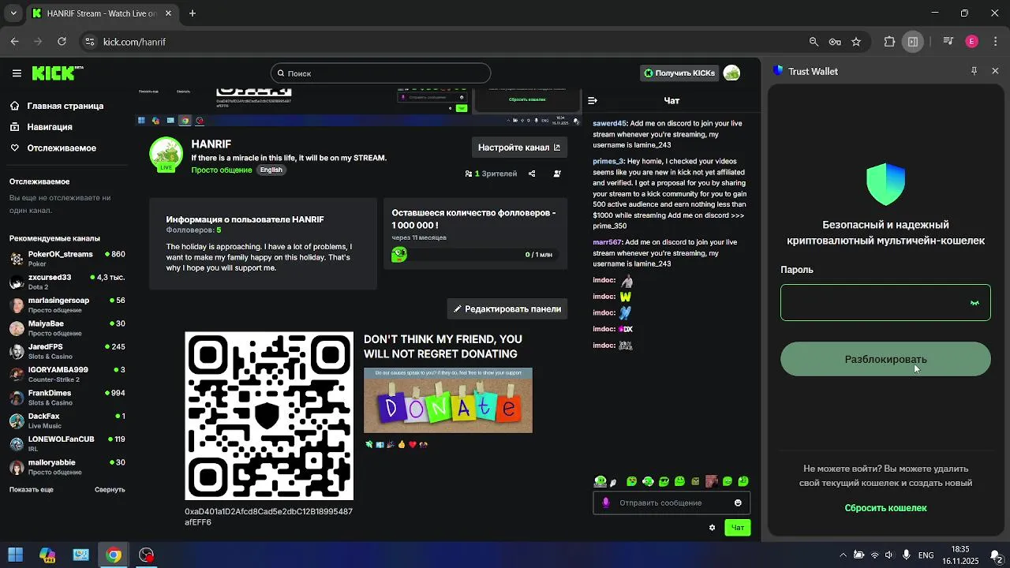Open a new browser tab

[x=193, y=13]
